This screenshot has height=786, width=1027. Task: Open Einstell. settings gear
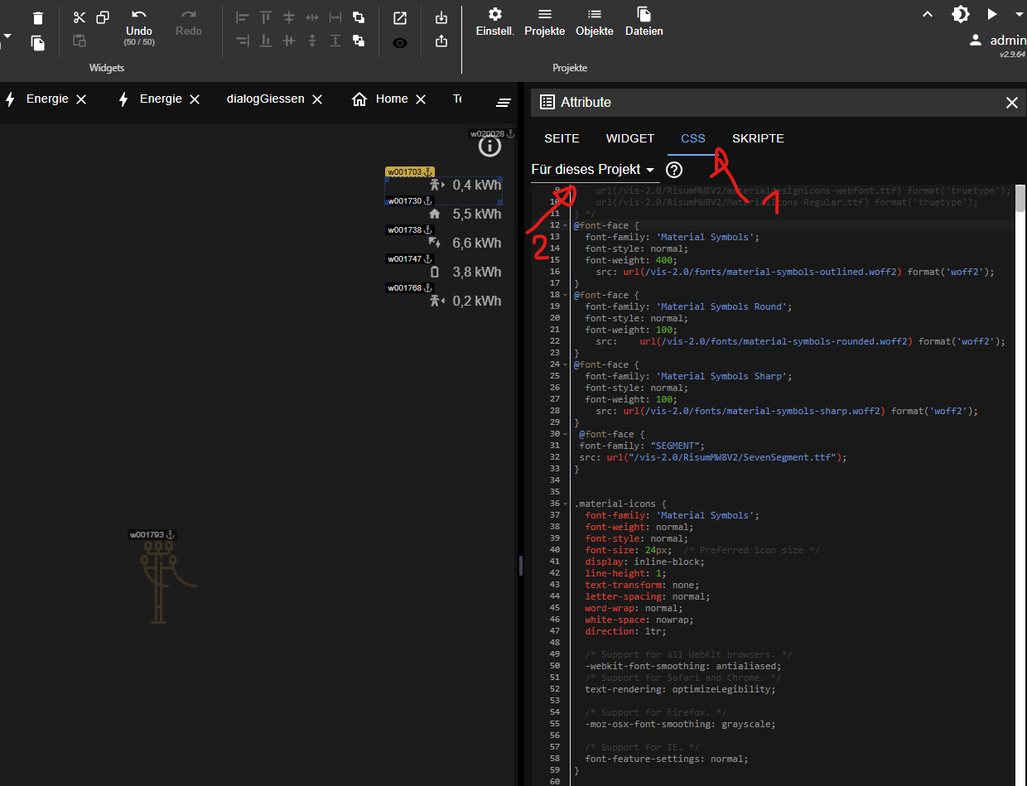tap(495, 22)
